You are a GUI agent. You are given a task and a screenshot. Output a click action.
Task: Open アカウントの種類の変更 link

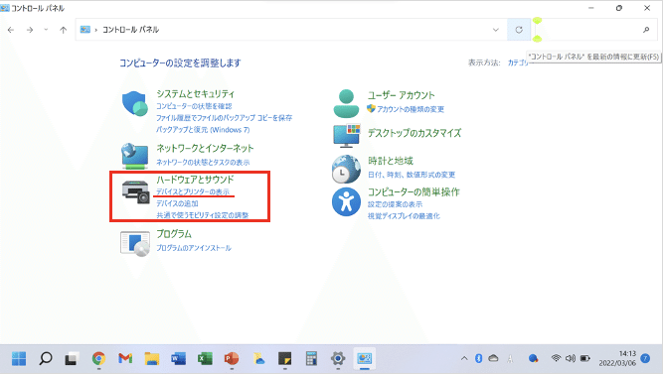pos(411,109)
